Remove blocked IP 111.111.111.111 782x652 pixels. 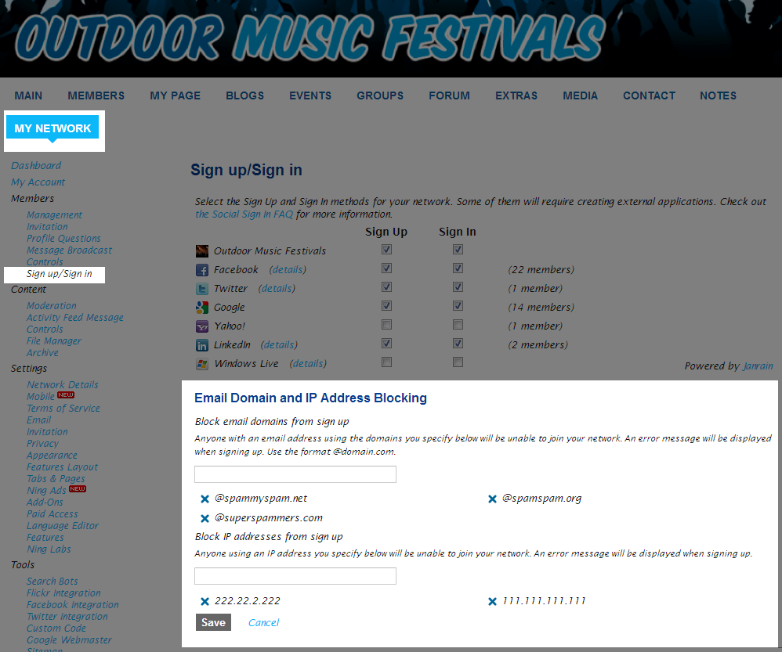[x=492, y=602]
